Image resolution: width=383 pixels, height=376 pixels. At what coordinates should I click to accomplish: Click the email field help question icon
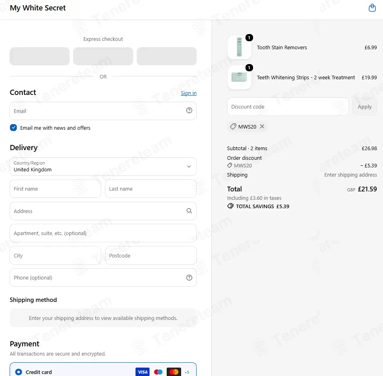(189, 111)
